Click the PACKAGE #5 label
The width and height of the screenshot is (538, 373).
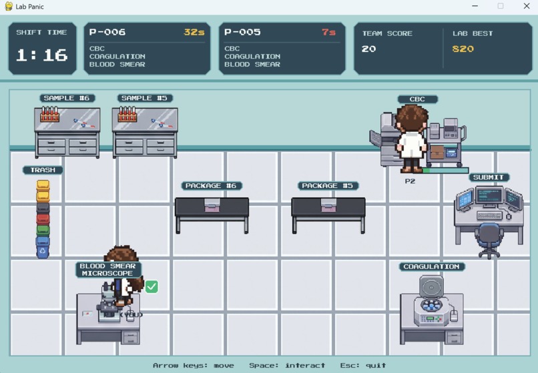(328, 186)
